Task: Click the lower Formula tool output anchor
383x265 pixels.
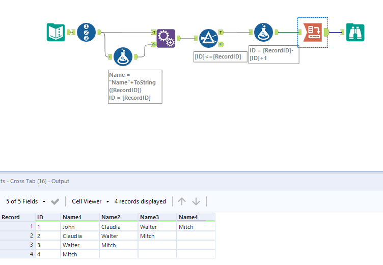Action: pyautogui.click(x=136, y=56)
